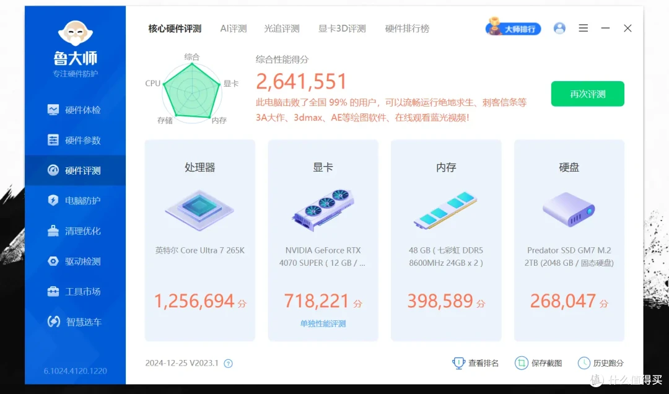Click the 查看排名 text link

tap(483, 363)
